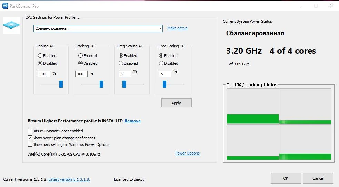Click the OK button
339x187 pixels.
pyautogui.click(x=286, y=178)
